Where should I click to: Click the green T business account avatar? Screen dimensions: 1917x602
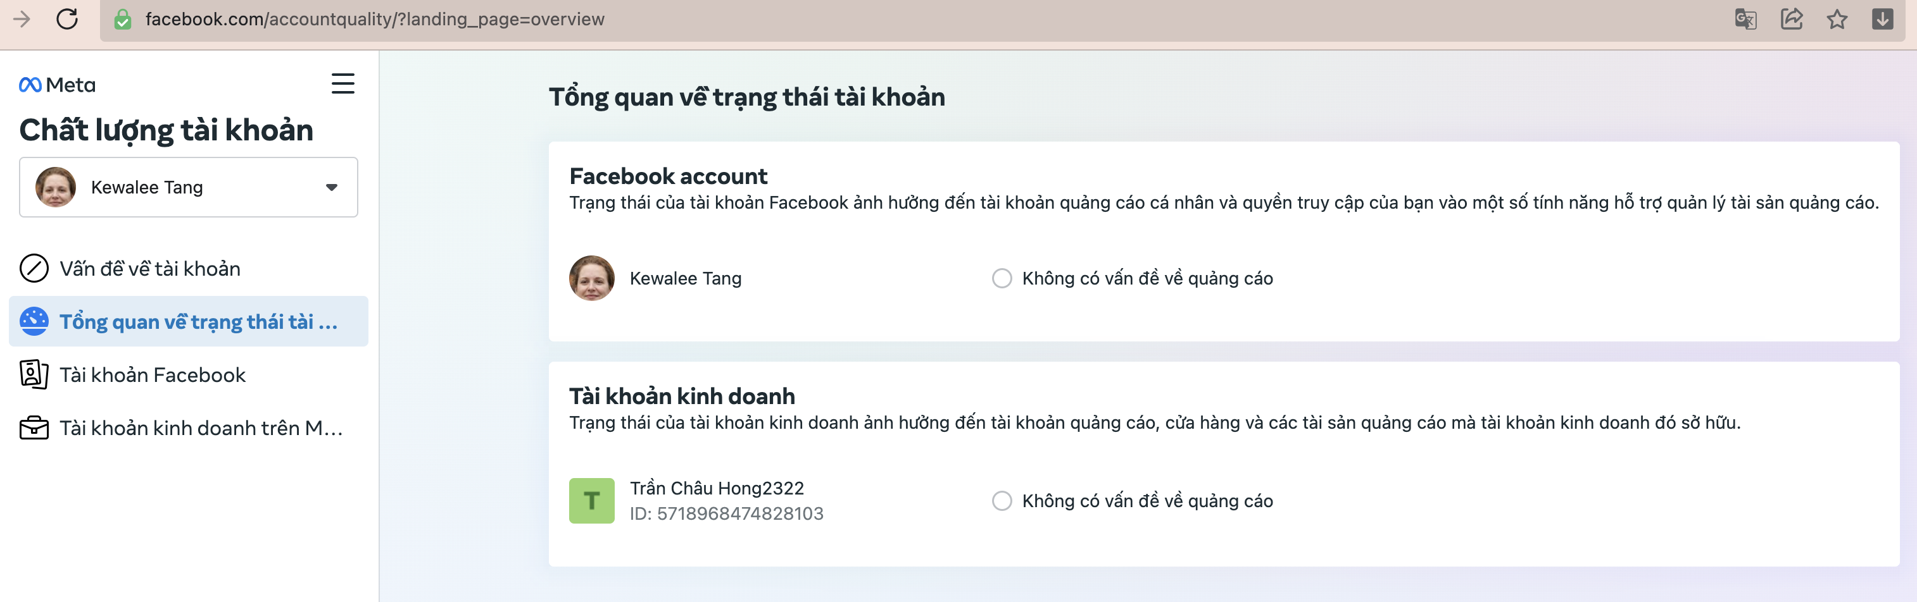(x=591, y=501)
